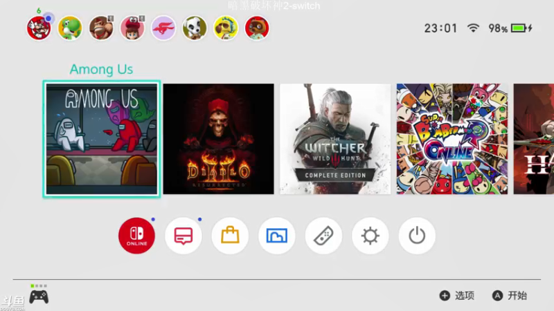
Task: Open the Donkey Kong user profile avatar
Action: [x=101, y=28]
